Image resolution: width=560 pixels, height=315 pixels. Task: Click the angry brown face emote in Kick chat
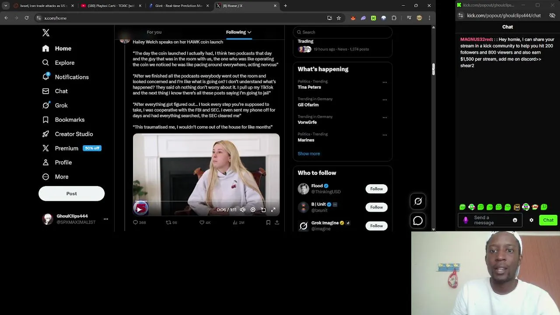pos(517,207)
